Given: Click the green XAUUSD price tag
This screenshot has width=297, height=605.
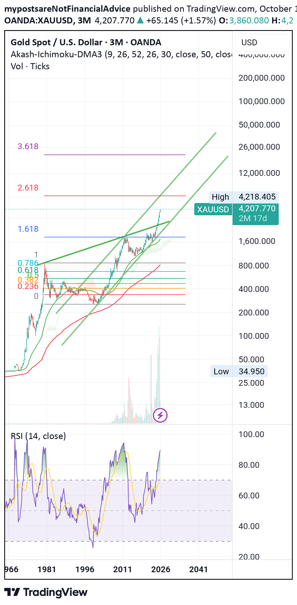Looking at the screenshot, I should [213, 209].
